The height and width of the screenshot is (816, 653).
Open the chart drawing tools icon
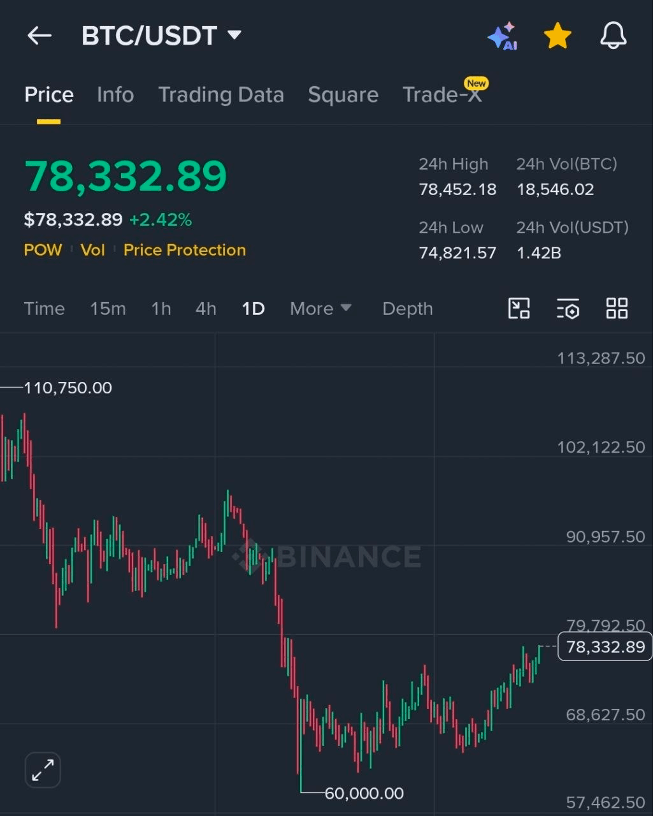click(x=519, y=309)
